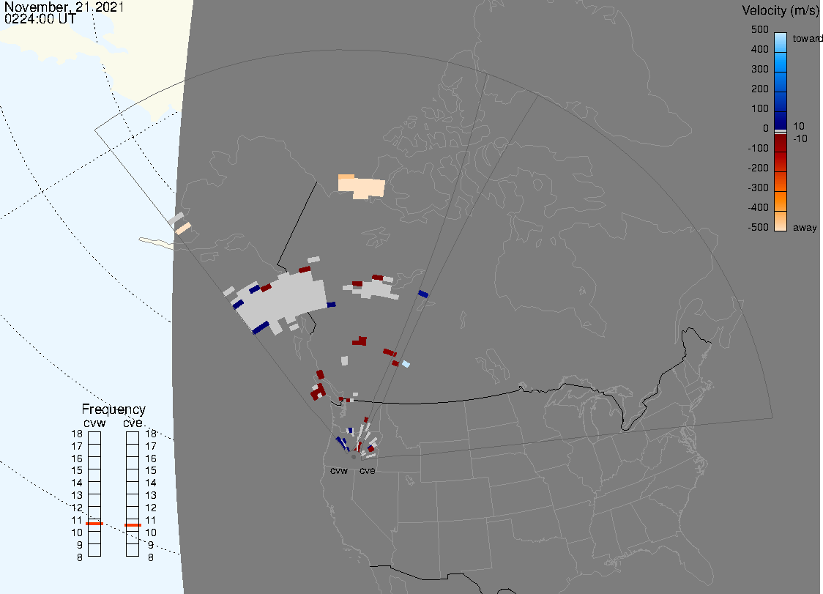Click the "cvw" heading above frequency bar
823x594 pixels.
(94, 423)
